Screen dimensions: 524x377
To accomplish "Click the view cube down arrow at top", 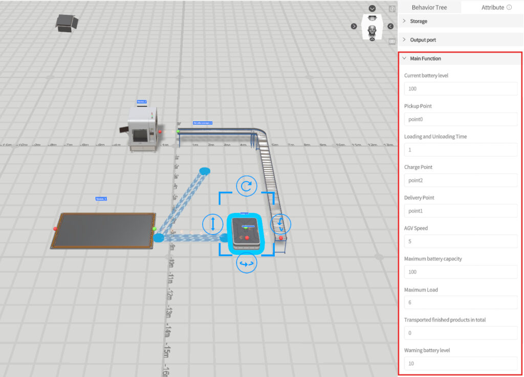I will coord(372,8).
